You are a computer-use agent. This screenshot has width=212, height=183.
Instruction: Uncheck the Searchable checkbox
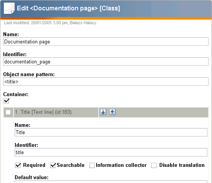pos(53,165)
